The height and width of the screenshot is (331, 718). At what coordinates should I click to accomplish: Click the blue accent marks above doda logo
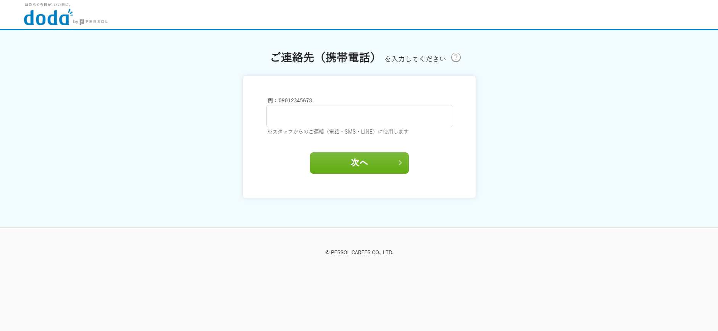[x=70, y=12]
